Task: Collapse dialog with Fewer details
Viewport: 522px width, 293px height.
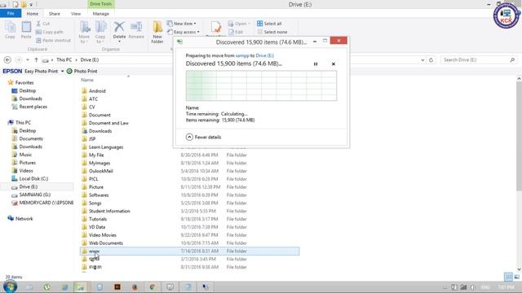Action: (203, 137)
